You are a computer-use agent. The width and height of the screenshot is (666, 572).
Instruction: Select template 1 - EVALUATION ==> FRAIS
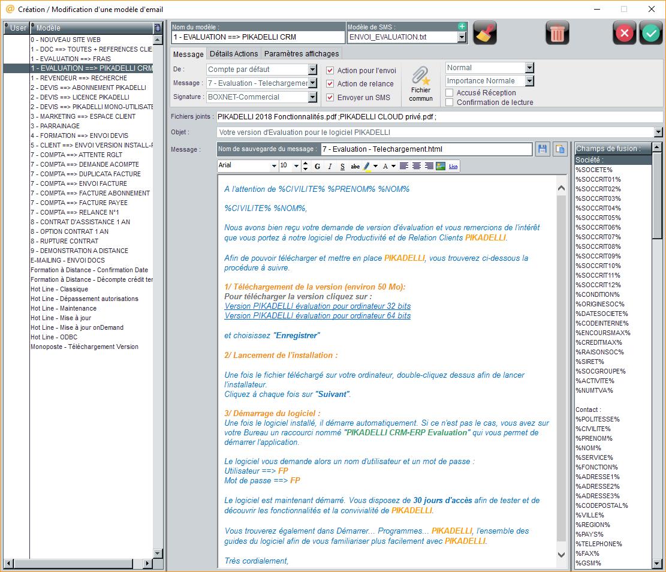coord(91,59)
